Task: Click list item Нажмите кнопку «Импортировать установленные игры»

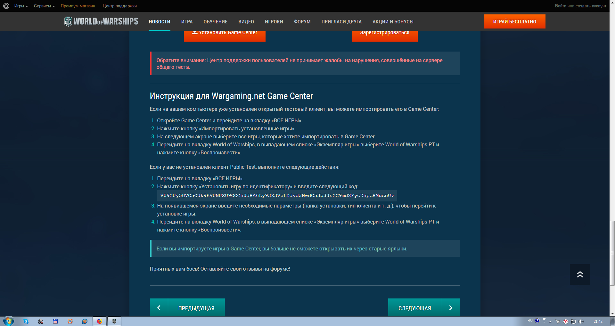Action: (x=226, y=128)
